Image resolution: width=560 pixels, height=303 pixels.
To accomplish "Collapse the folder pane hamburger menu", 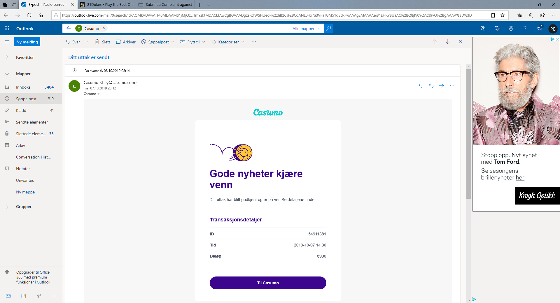I will tap(7, 42).
